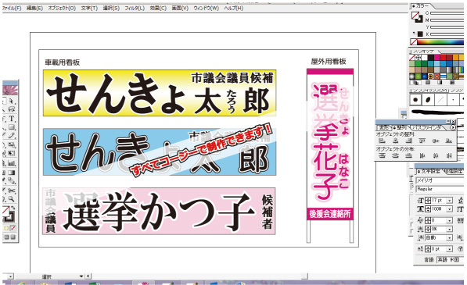This screenshot has height=285, width=467.
Task: Click horizontal align left icon in Align panel
Action: (382, 141)
